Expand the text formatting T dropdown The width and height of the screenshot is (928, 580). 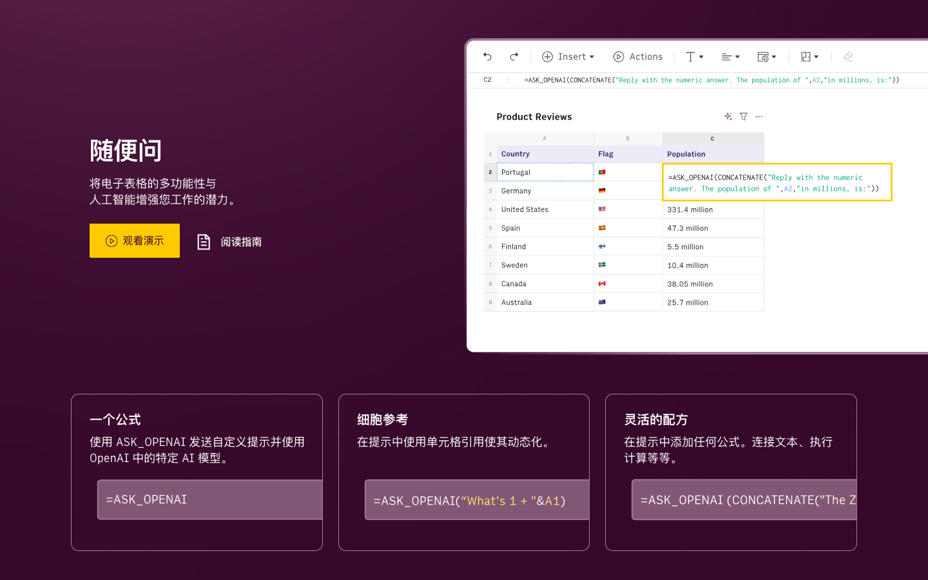[x=694, y=57]
